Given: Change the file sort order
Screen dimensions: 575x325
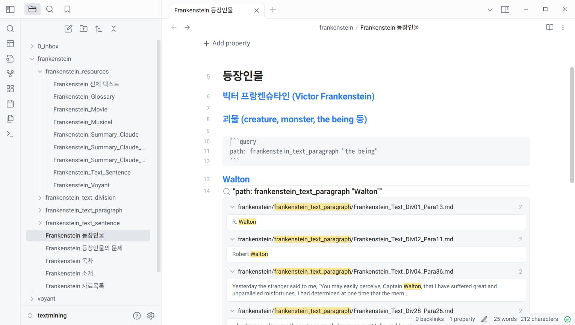Looking at the screenshot, I should 98,29.
